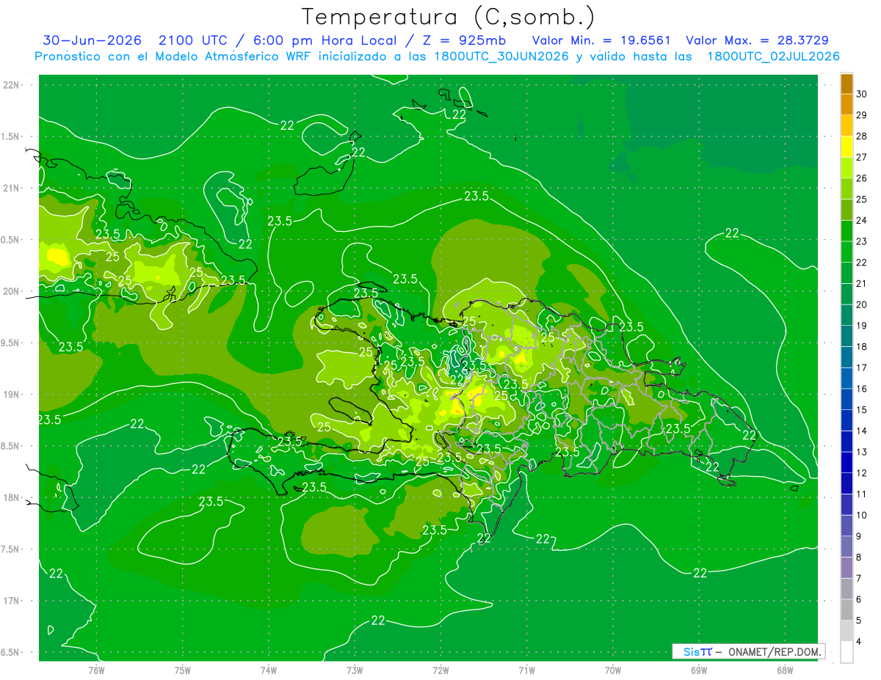Click the topmost brown colorbar swatch above 30

(x=846, y=84)
